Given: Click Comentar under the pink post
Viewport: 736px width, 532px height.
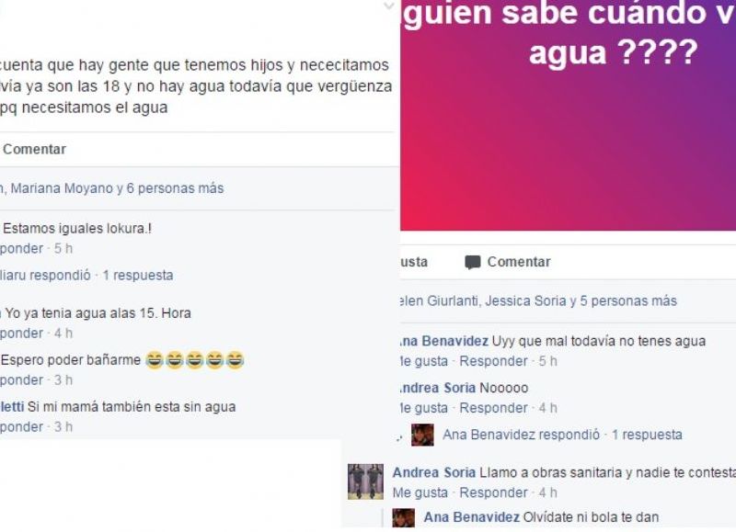Looking at the screenshot, I should (519, 262).
